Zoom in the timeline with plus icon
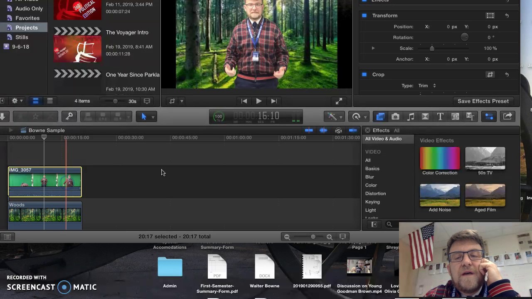The width and height of the screenshot is (532, 299). click(329, 237)
